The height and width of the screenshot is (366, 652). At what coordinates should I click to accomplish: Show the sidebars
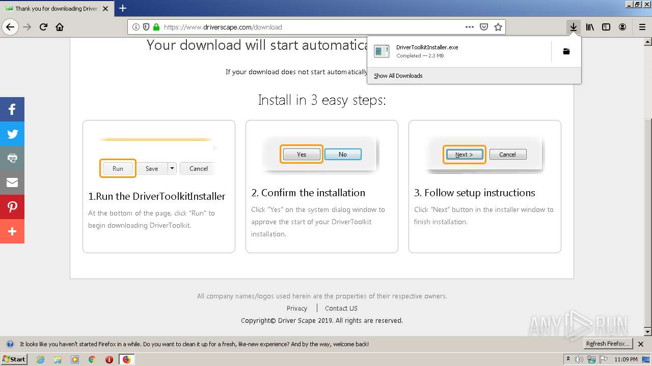(x=606, y=27)
